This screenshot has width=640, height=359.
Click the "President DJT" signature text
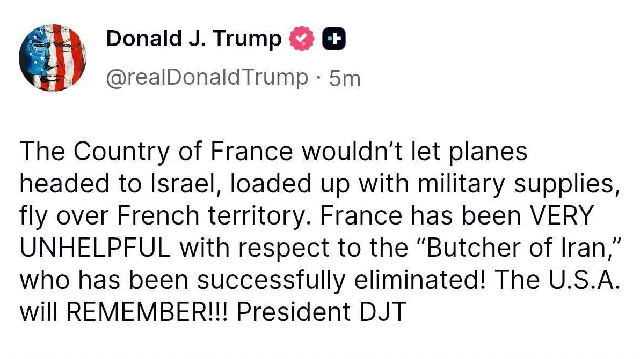tap(319, 312)
